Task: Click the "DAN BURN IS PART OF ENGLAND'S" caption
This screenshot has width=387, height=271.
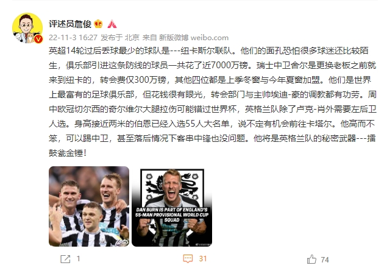Action: coord(172,209)
